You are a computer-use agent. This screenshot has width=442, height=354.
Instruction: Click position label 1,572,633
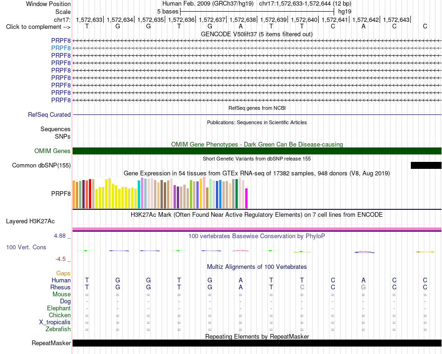pyautogui.click(x=89, y=20)
